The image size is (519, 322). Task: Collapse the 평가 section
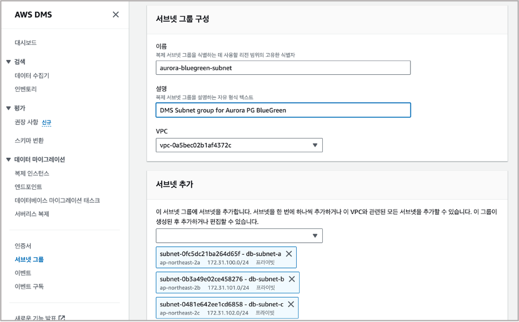[9, 108]
